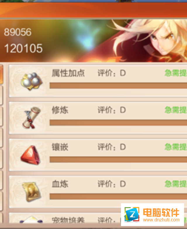This screenshot has height=229, width=187.
Task: Select the scroll icon for 修炼
Action: click(x=32, y=118)
